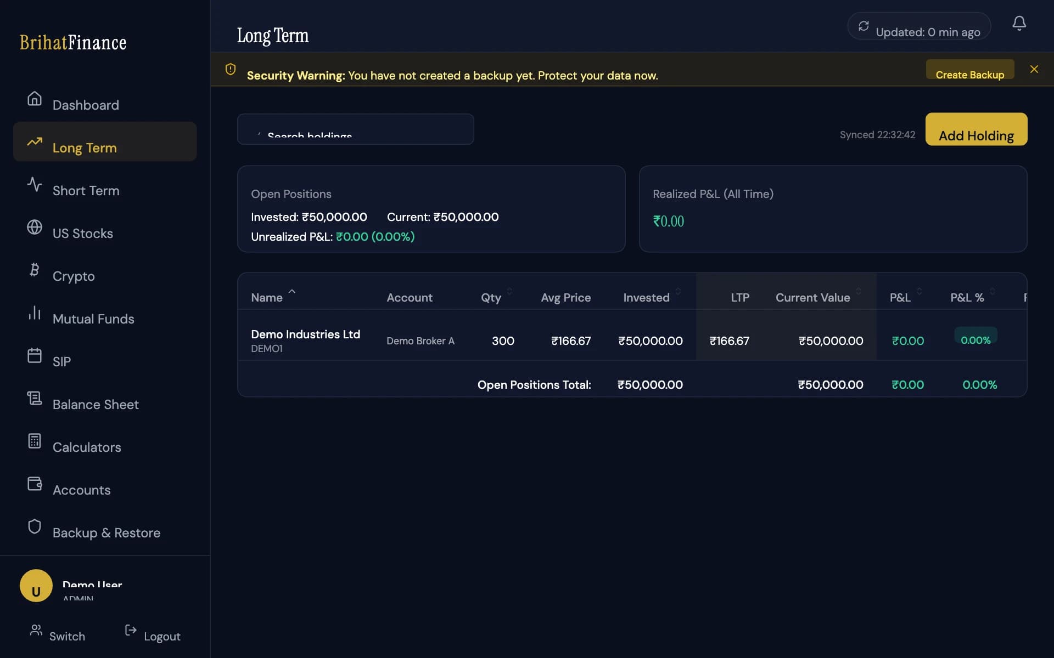Image resolution: width=1054 pixels, height=658 pixels.
Task: Sort table by Invested column
Action: click(x=652, y=297)
